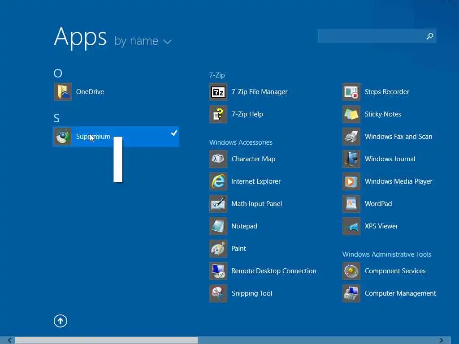This screenshot has height=344, width=459.
Task: Open the 7-Zip Help icon
Action: click(218, 114)
